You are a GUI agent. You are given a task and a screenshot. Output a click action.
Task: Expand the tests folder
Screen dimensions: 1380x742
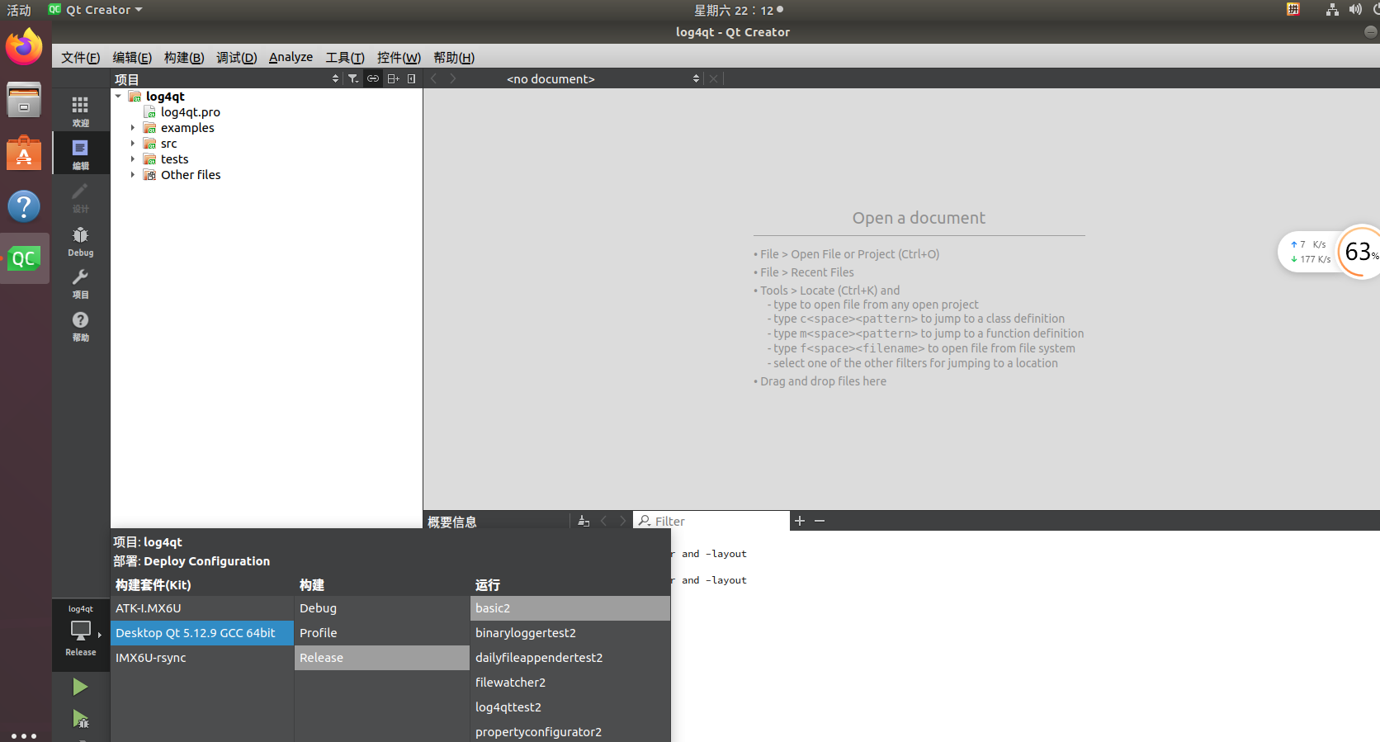tap(133, 159)
